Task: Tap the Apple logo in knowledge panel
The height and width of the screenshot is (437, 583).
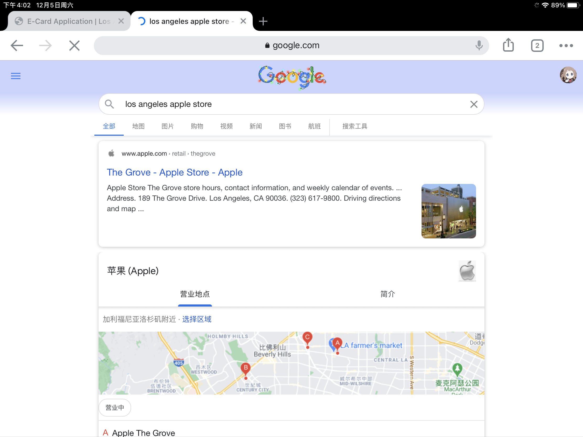Action: click(x=467, y=271)
